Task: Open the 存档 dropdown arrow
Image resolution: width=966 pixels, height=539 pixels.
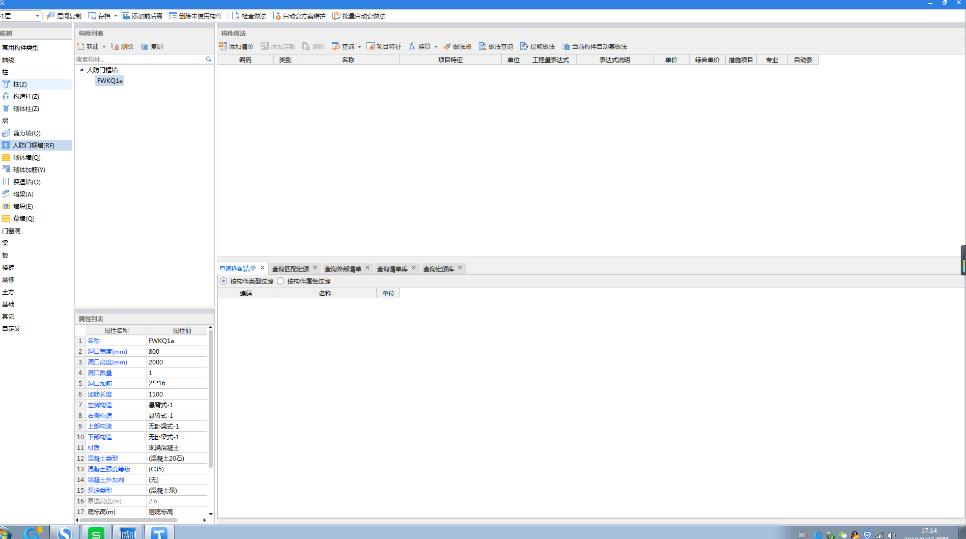Action: coord(116,16)
